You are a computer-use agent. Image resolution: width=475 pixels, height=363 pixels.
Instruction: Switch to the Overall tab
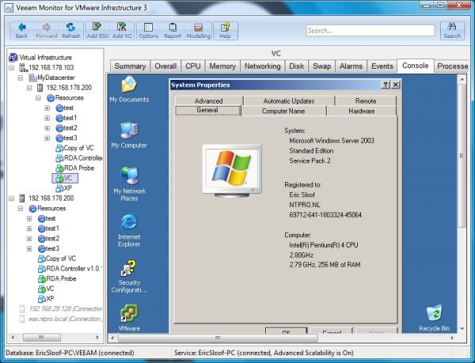(x=165, y=66)
